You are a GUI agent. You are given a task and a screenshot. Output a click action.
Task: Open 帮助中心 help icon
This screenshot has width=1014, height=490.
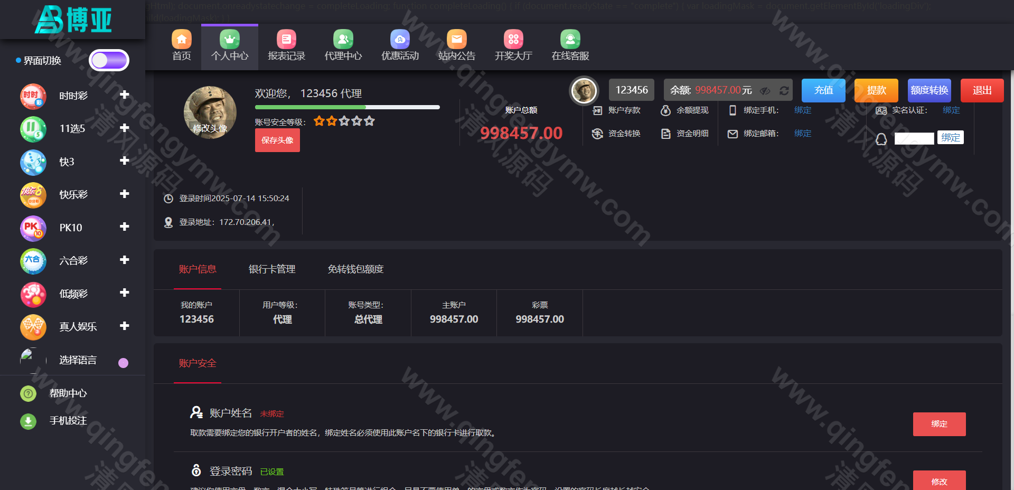pyautogui.click(x=28, y=393)
